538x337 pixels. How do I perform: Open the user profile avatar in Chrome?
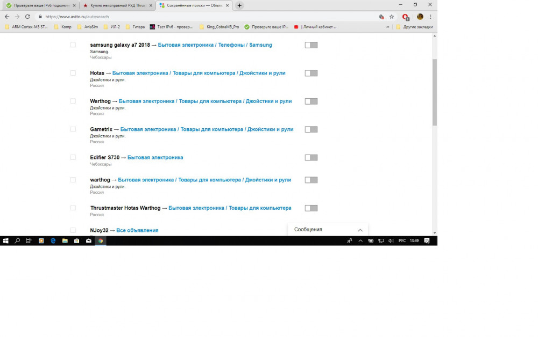point(420,17)
